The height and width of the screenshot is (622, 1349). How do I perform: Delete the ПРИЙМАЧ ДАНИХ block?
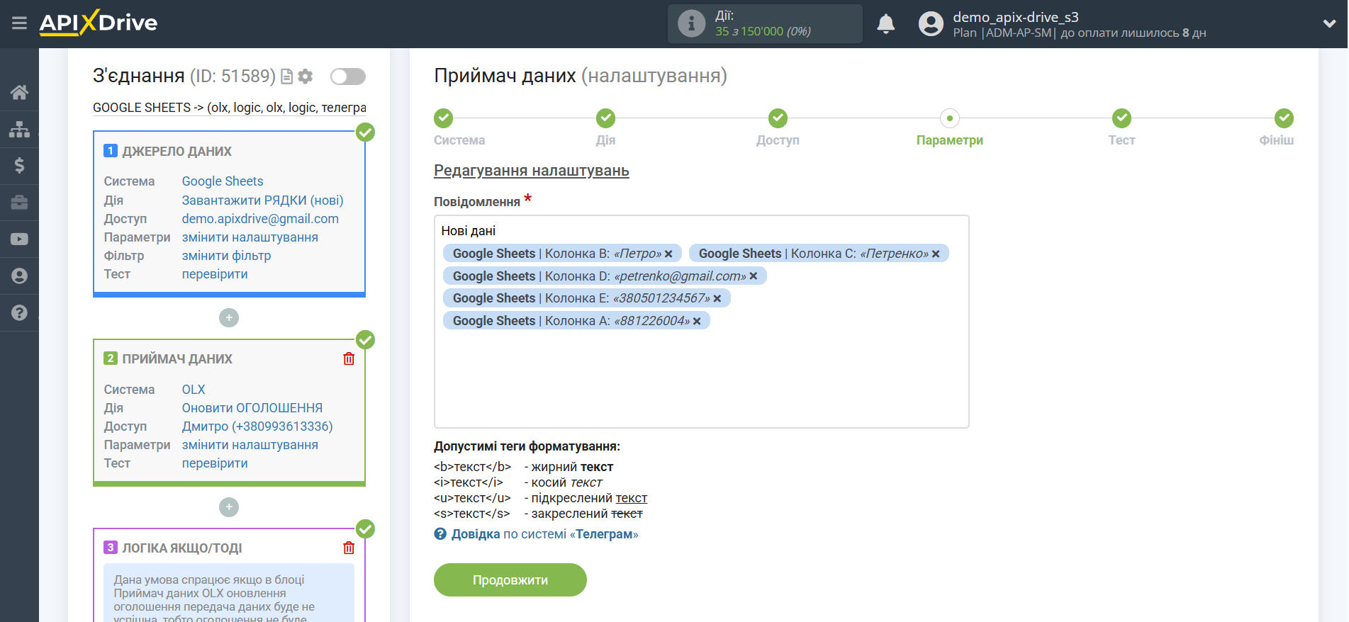click(x=349, y=359)
